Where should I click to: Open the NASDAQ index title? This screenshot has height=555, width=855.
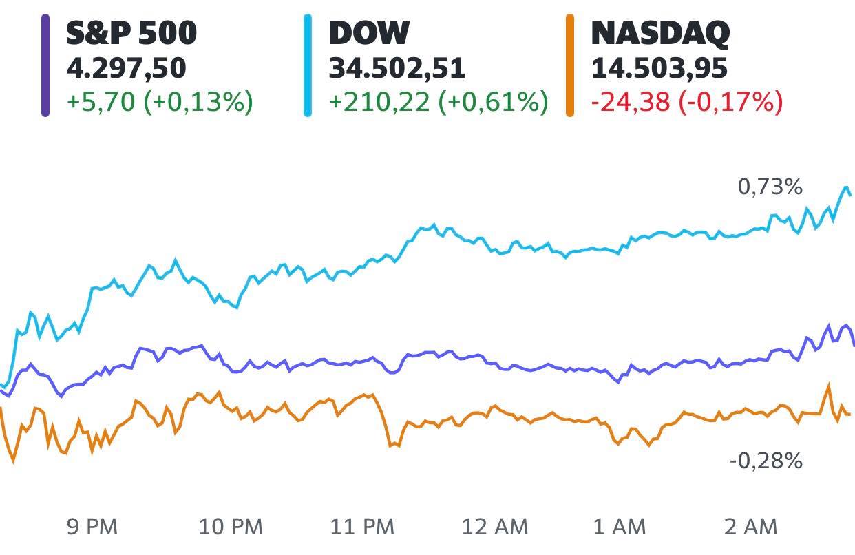coord(660,33)
